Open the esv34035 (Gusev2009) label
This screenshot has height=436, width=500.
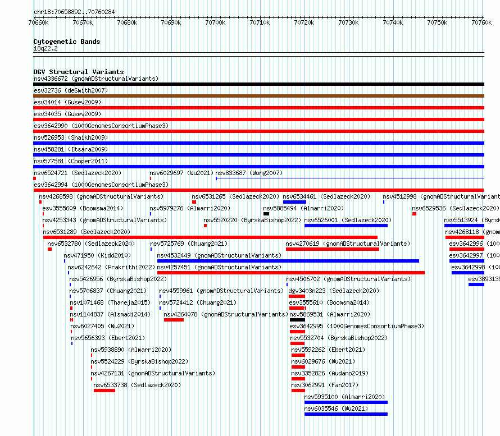[x=67, y=114]
